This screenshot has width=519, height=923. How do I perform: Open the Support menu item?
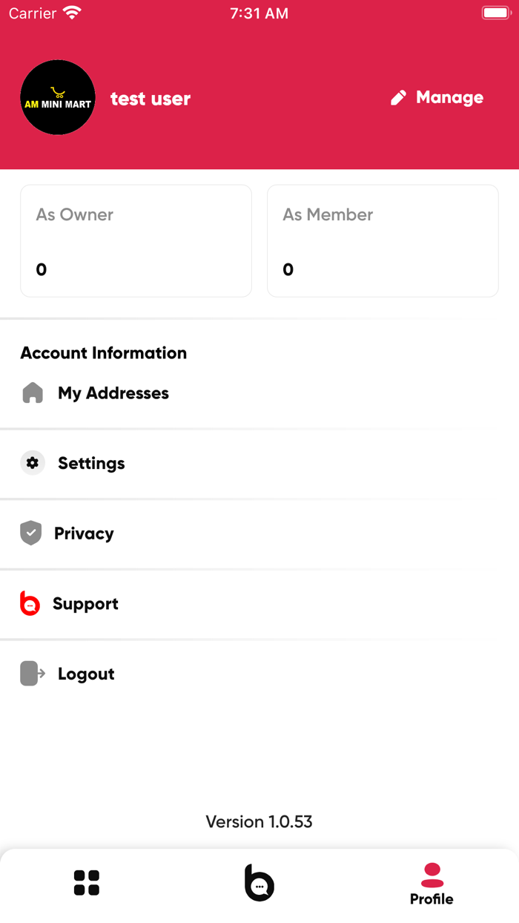tap(85, 604)
